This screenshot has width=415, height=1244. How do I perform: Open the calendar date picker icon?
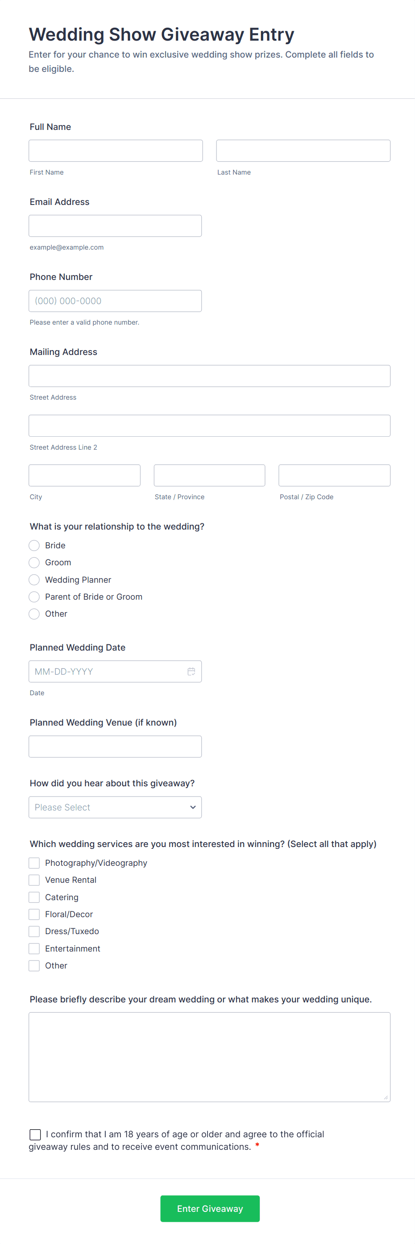191,671
